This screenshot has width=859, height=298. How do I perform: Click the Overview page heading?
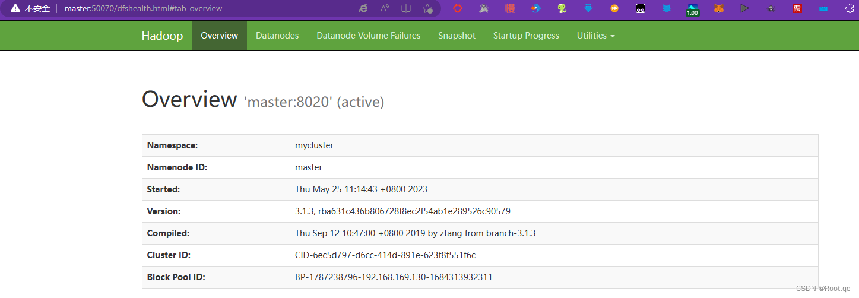pyautogui.click(x=189, y=99)
